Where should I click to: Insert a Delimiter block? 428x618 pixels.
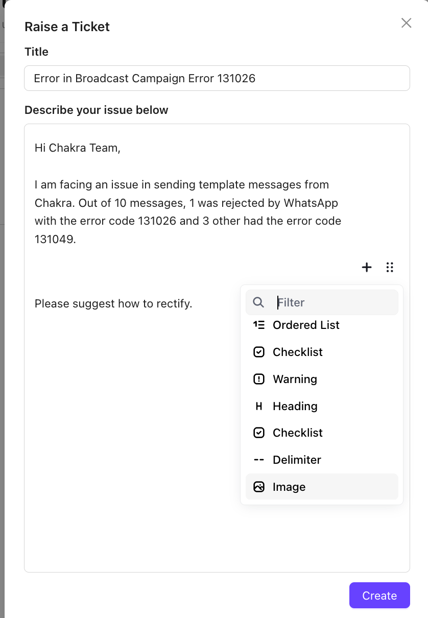(297, 460)
